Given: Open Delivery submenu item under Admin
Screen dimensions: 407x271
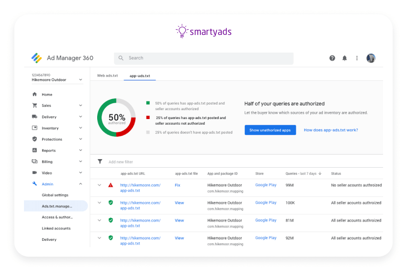Looking at the screenshot, I should 49,239.
